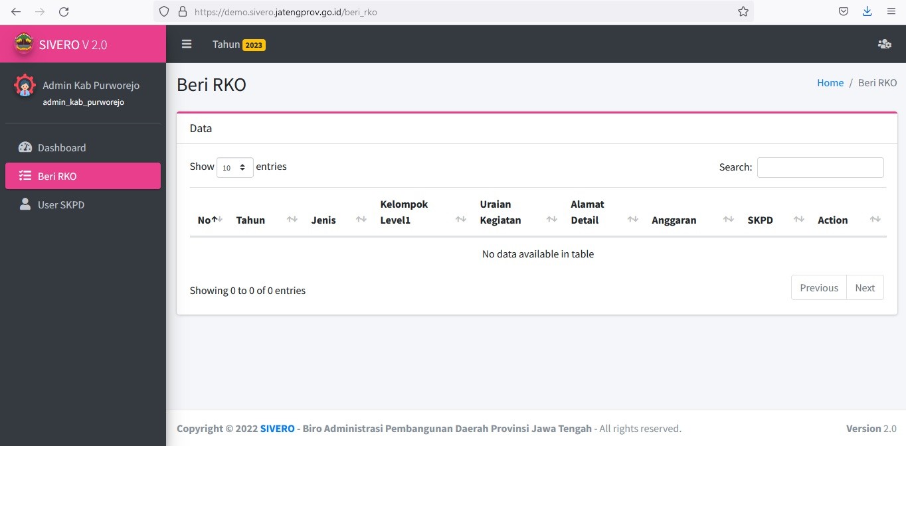This screenshot has width=906, height=515.
Task: Click the 'Beri RKO' page heading
Action: (211, 85)
